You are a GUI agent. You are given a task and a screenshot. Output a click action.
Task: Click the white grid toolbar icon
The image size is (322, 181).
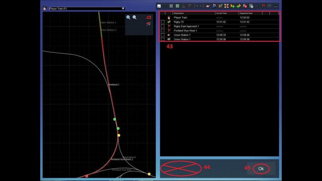coord(171,6)
